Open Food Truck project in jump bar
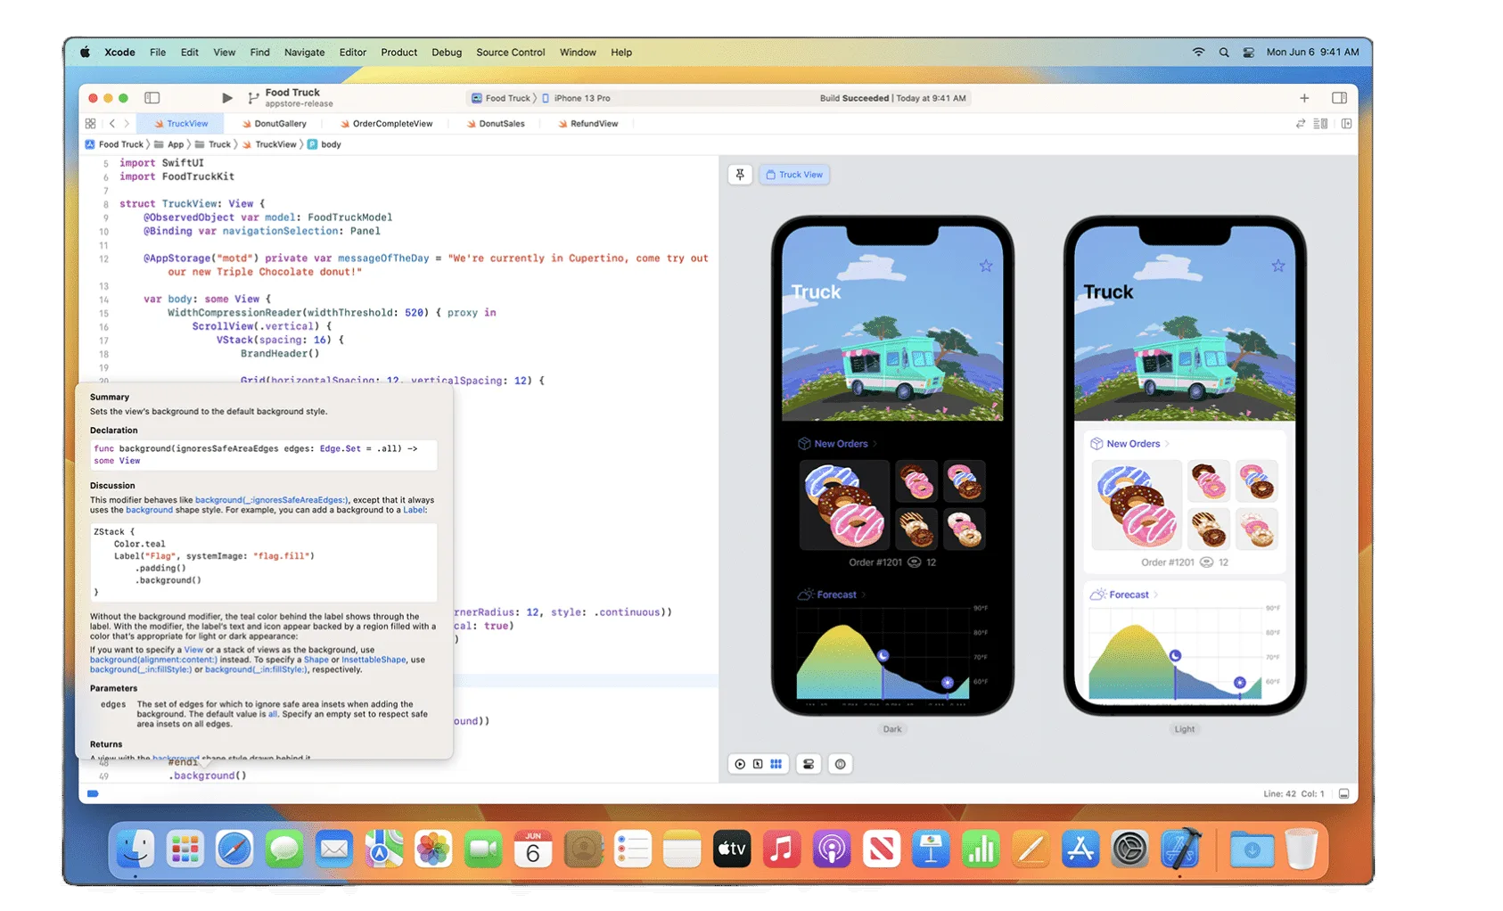This screenshot has width=1503, height=911. pos(114,144)
